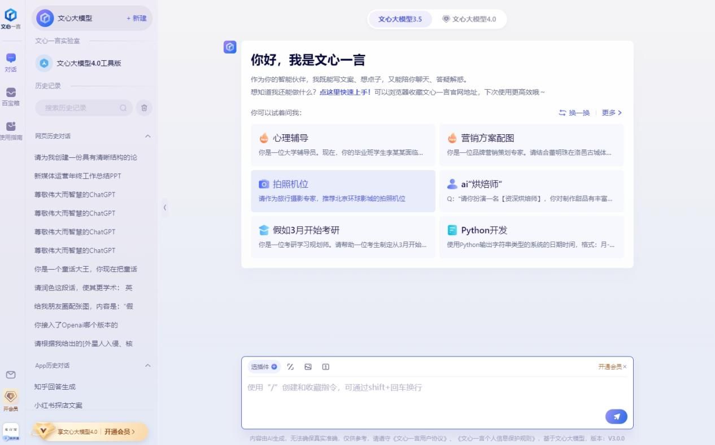Click 换一换 to refresh suggestions

[x=574, y=113]
